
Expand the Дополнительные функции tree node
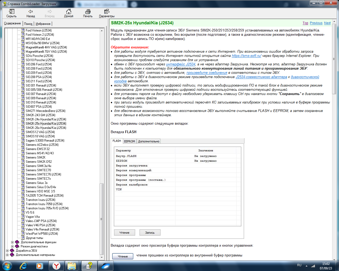pyautogui.click(x=12, y=242)
